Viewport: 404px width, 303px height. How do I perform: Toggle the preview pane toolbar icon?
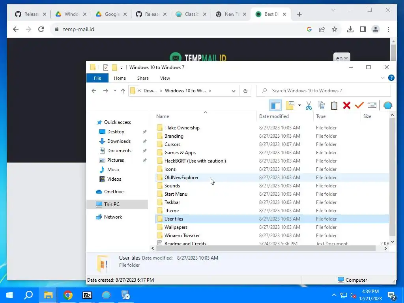pyautogui.click(x=275, y=105)
